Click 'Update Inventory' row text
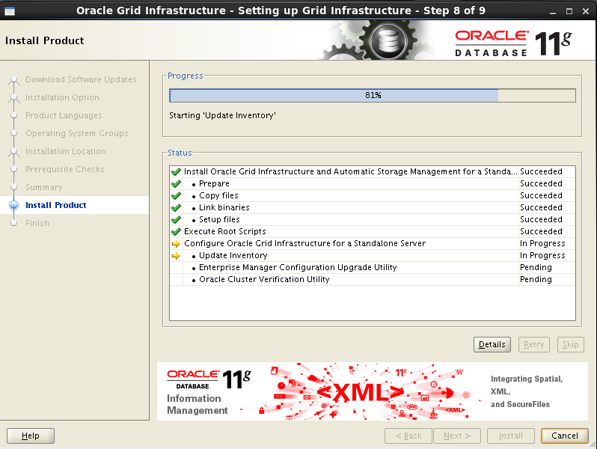The width and height of the screenshot is (597, 449). (x=233, y=255)
